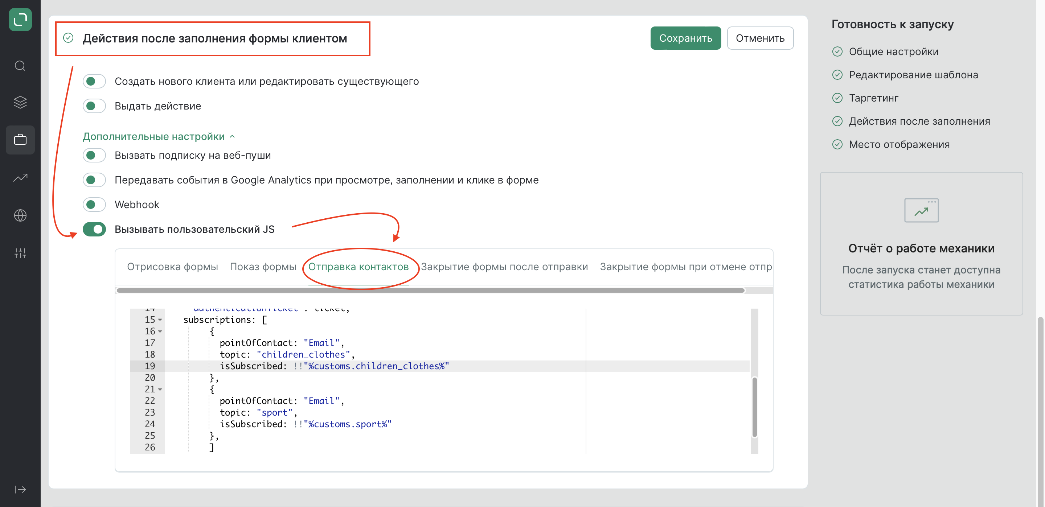Enable the Webhook switch
The height and width of the screenshot is (507, 1045).
94,205
